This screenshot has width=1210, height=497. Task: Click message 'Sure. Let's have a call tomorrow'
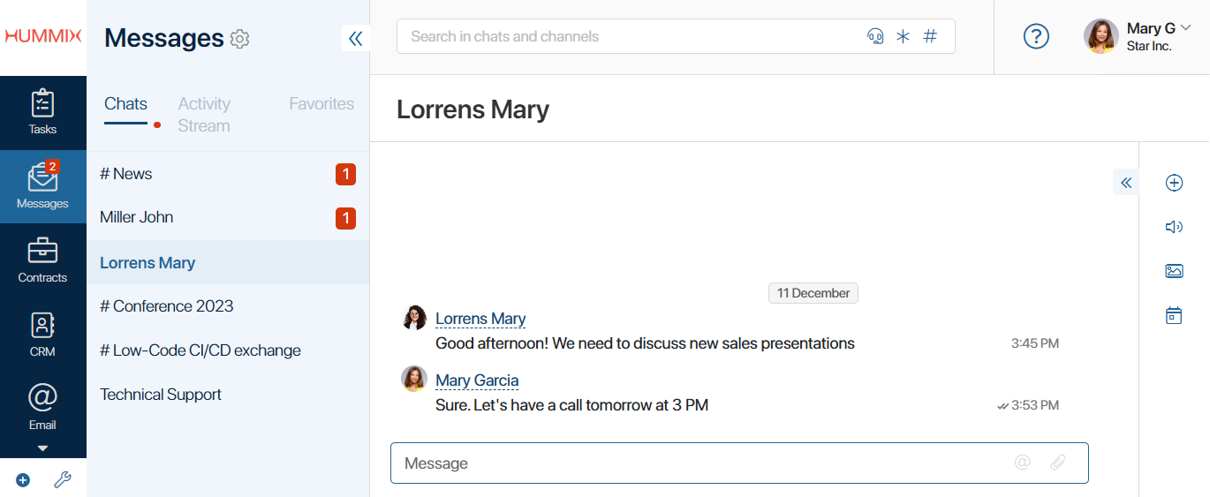(572, 405)
